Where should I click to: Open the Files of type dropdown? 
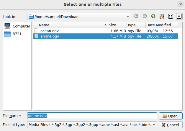pos(154,125)
